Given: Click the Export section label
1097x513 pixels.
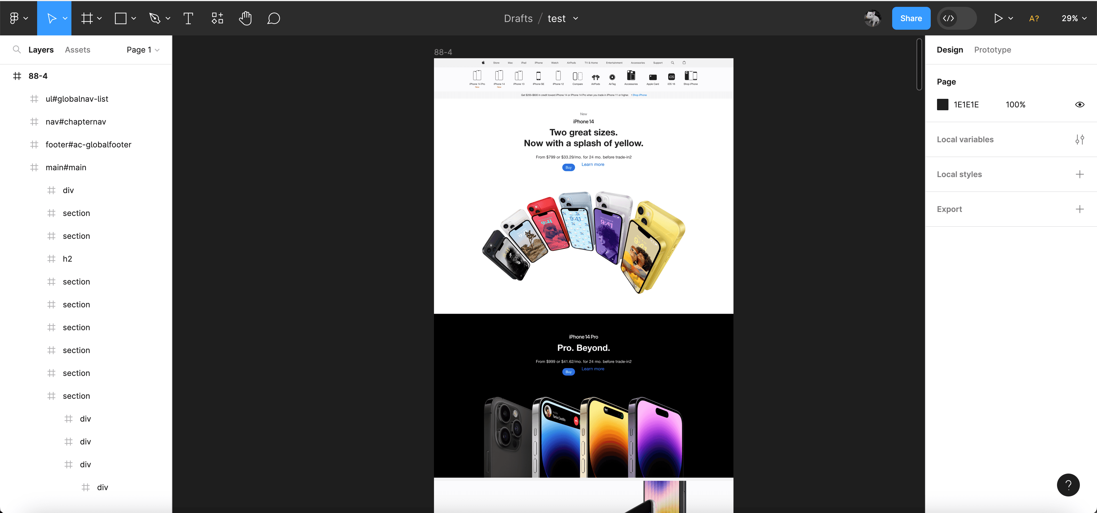Looking at the screenshot, I should pos(949,209).
